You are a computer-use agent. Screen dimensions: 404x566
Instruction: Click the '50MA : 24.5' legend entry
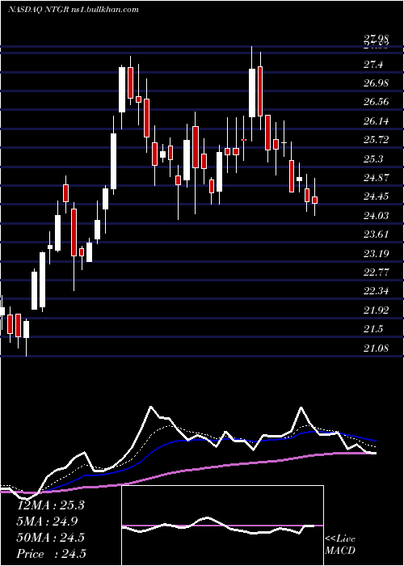51,538
